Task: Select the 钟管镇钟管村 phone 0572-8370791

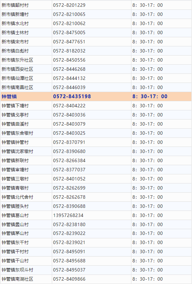Action: tap(69, 142)
